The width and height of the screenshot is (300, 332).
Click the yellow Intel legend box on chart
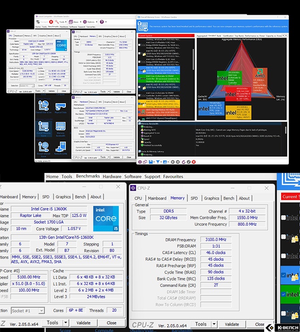[x=238, y=113]
